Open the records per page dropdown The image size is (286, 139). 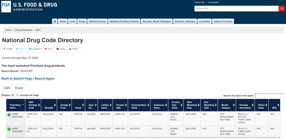[x=15, y=95]
